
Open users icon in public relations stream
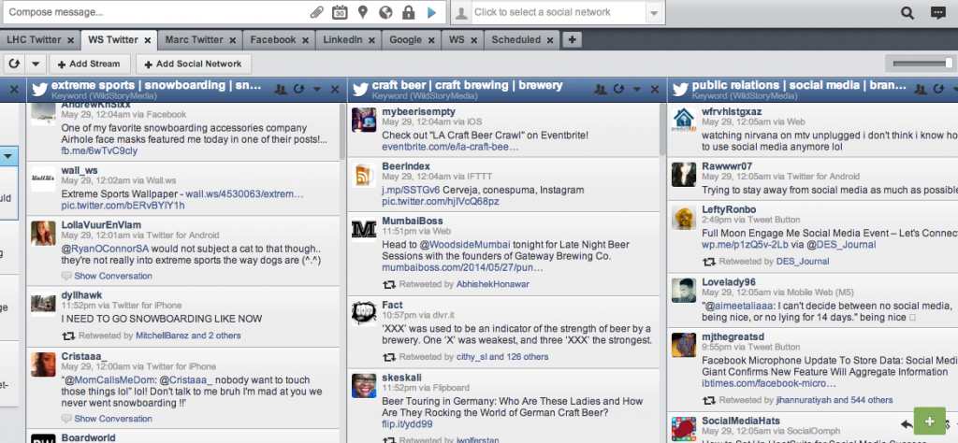(921, 90)
